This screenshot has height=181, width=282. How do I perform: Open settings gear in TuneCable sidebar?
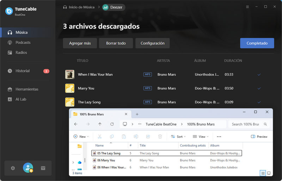click(13, 168)
